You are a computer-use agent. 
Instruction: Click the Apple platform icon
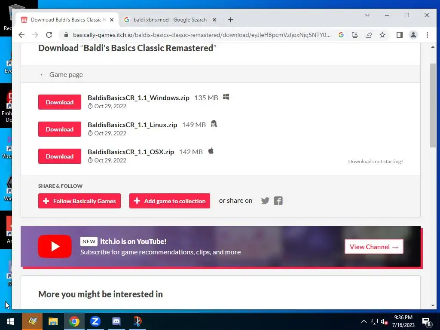point(211,151)
